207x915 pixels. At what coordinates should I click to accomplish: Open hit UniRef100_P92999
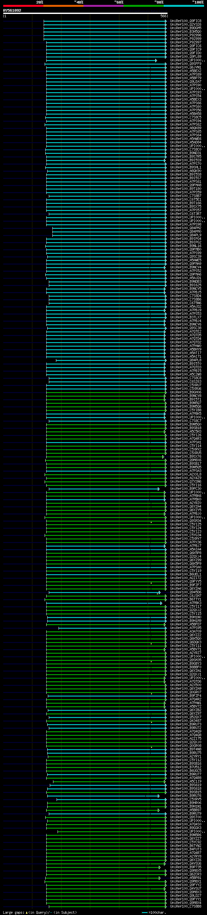click(185, 39)
